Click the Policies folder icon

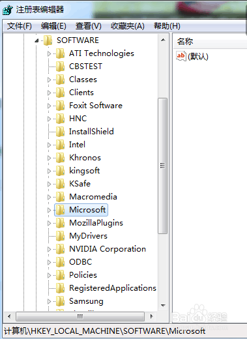click(x=60, y=275)
